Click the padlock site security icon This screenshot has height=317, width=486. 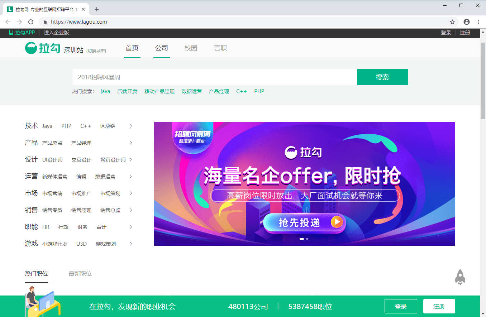point(45,22)
